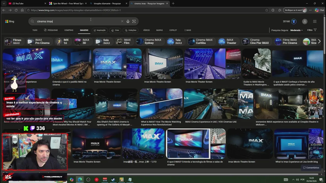This screenshot has height=183, width=326.
Task: Add this page to favorites star
Action: pyautogui.click(x=267, y=10)
